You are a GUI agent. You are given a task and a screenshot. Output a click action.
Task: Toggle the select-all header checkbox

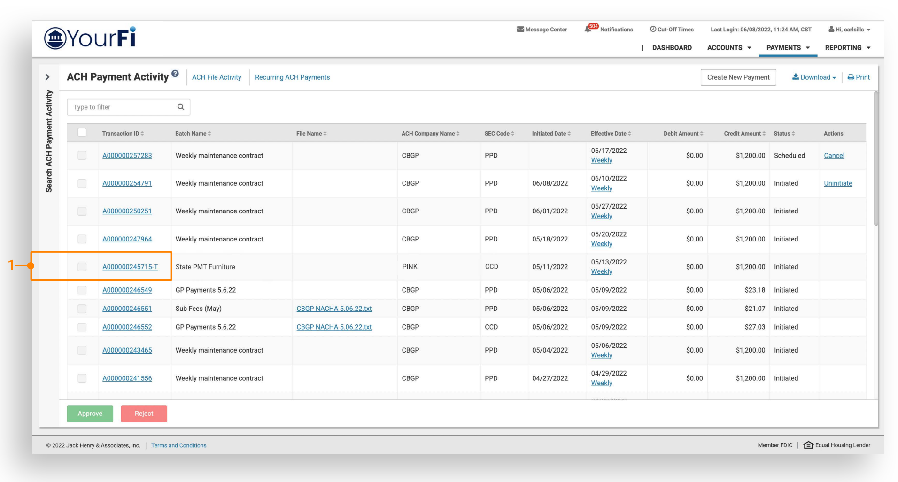[82, 133]
